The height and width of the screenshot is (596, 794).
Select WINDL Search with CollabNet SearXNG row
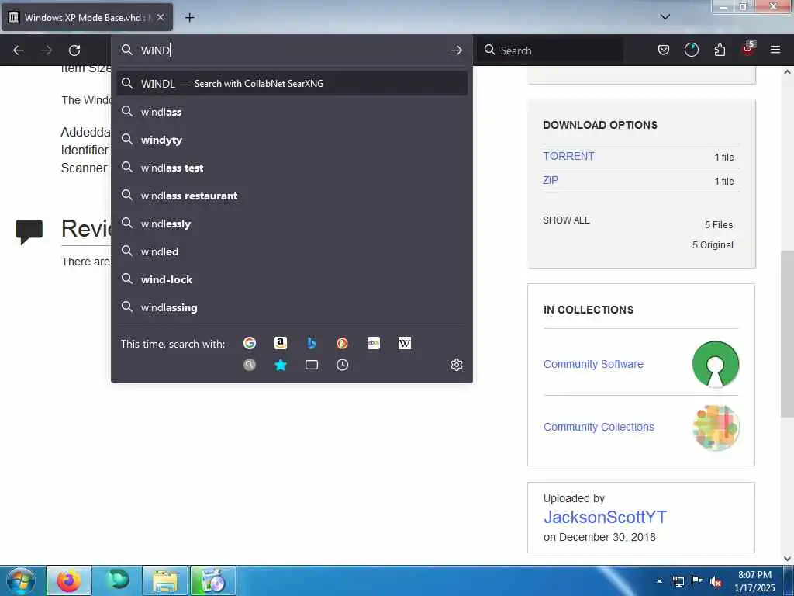pos(292,84)
